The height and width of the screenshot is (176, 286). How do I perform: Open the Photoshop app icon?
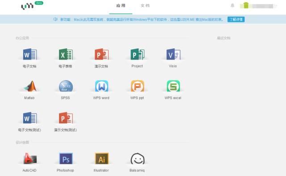pyautogui.click(x=66, y=158)
